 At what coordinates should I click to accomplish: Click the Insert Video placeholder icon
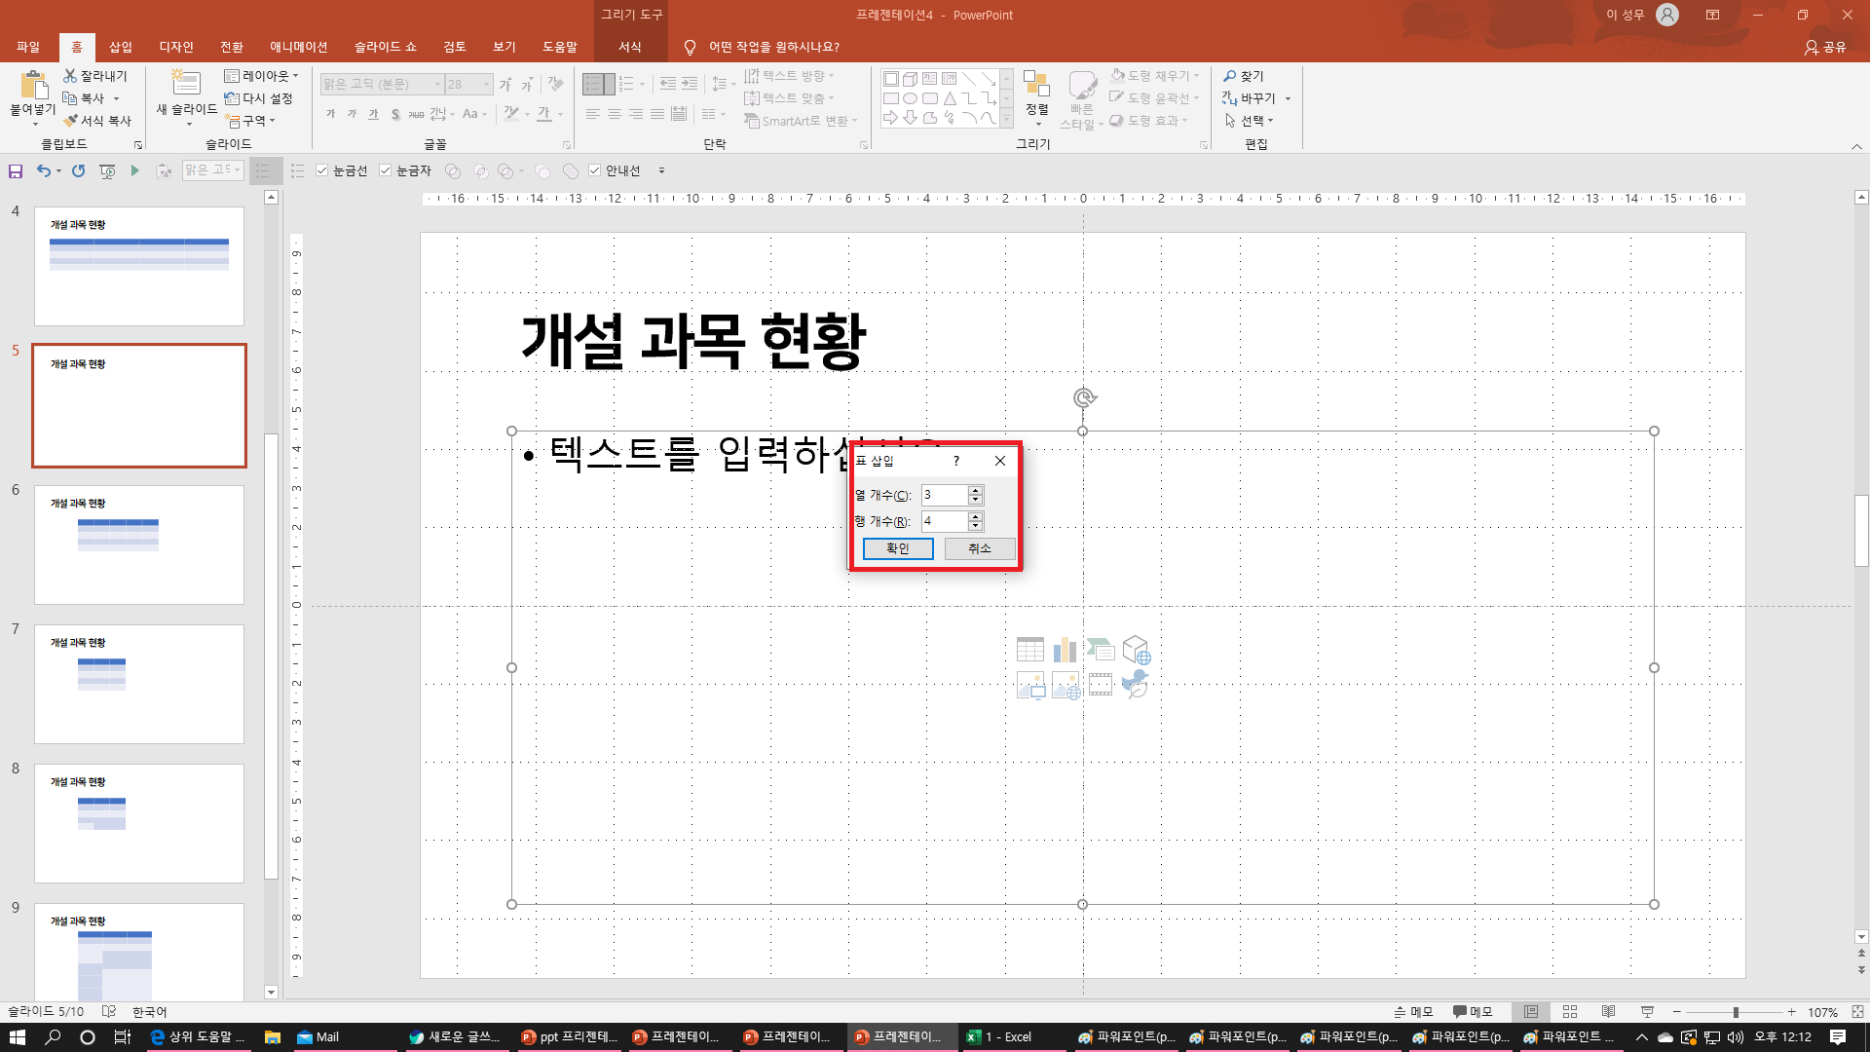click(x=1101, y=685)
